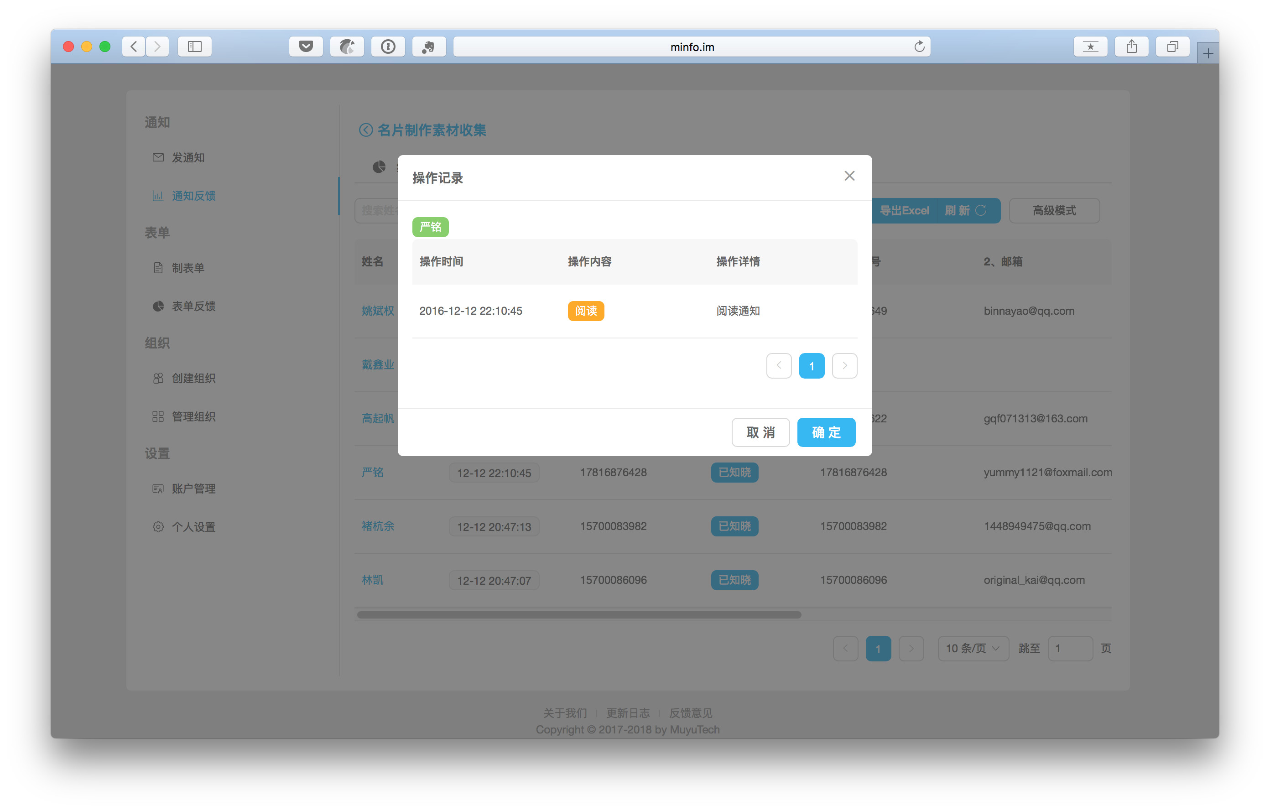Open 账户管理 in the sidebar
This screenshot has height=811, width=1270.
pyautogui.click(x=193, y=489)
